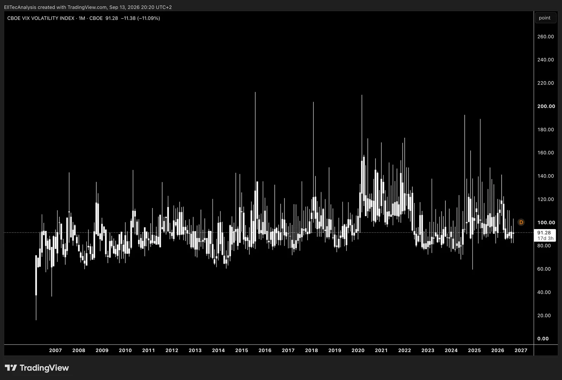Click the 2019 label on time axis
562x380 pixels.
tap(335, 350)
